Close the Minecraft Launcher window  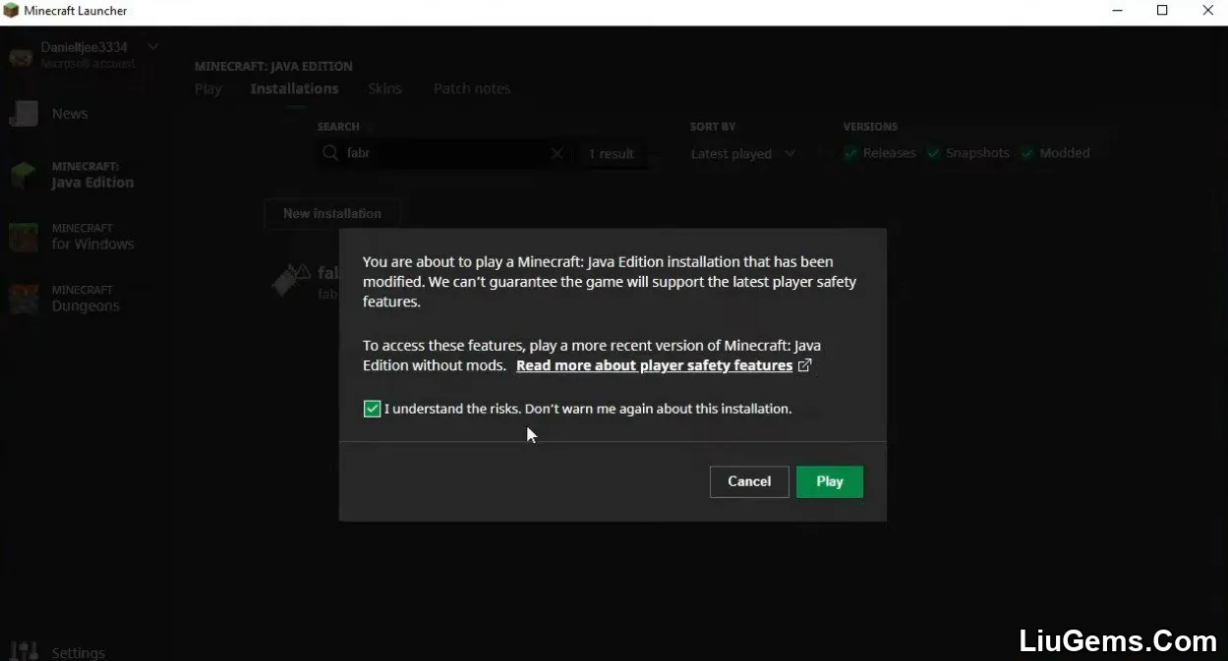[x=1207, y=11]
